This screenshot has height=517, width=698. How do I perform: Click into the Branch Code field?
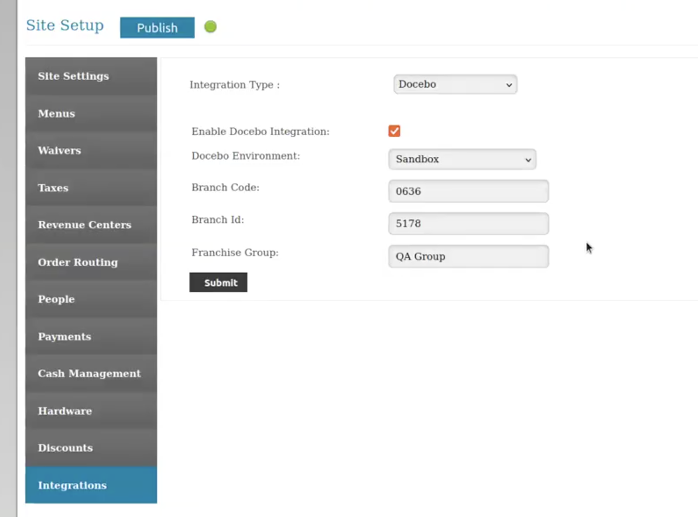point(468,191)
